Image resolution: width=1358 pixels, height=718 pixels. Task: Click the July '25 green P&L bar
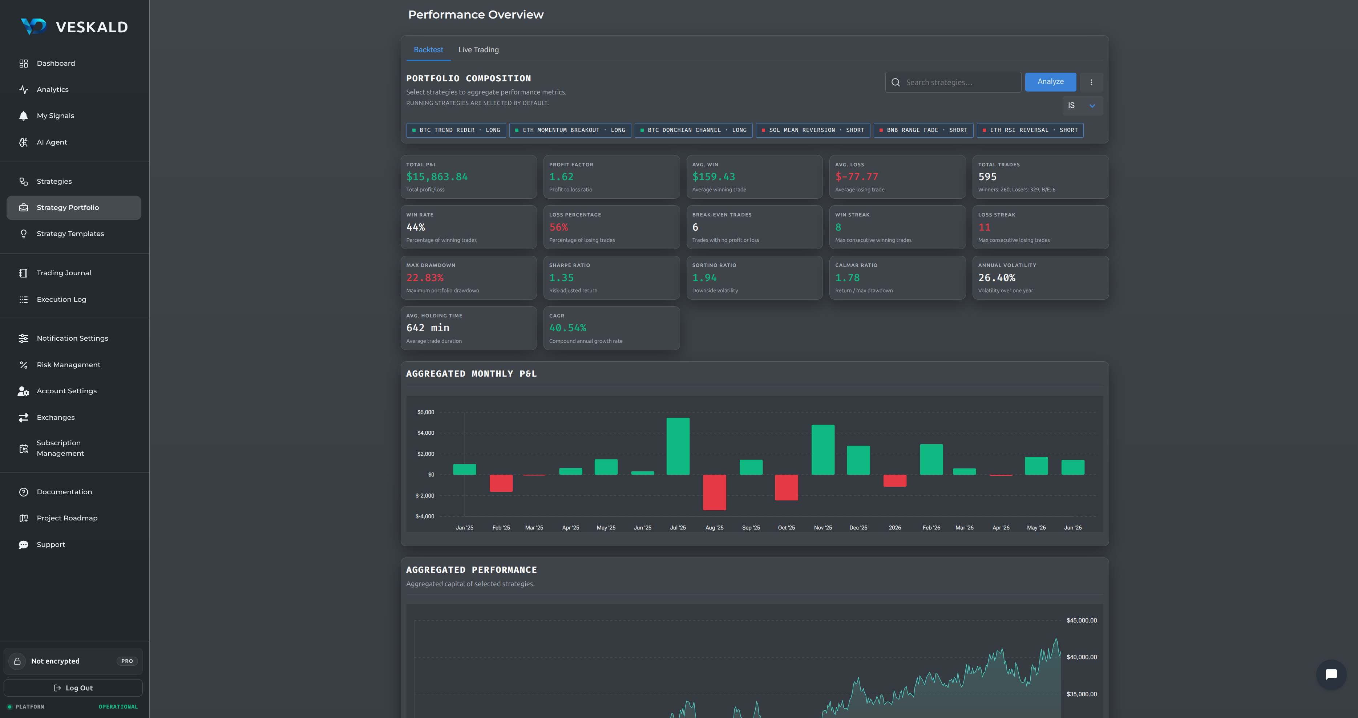[x=678, y=446]
